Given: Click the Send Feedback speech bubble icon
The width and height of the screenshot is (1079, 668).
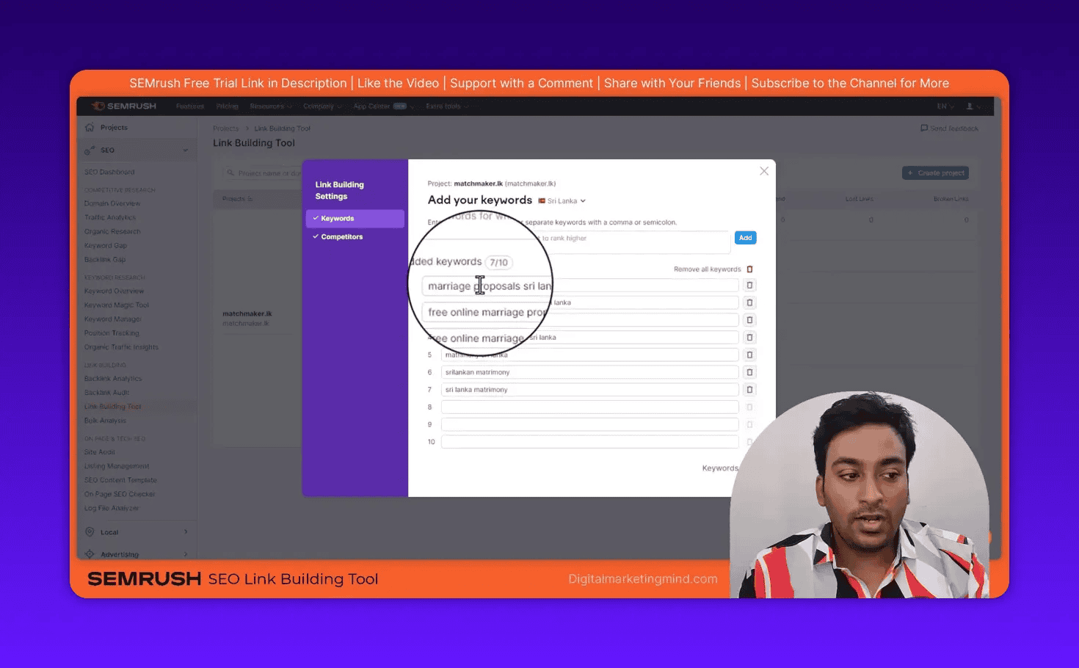Looking at the screenshot, I should pos(924,128).
